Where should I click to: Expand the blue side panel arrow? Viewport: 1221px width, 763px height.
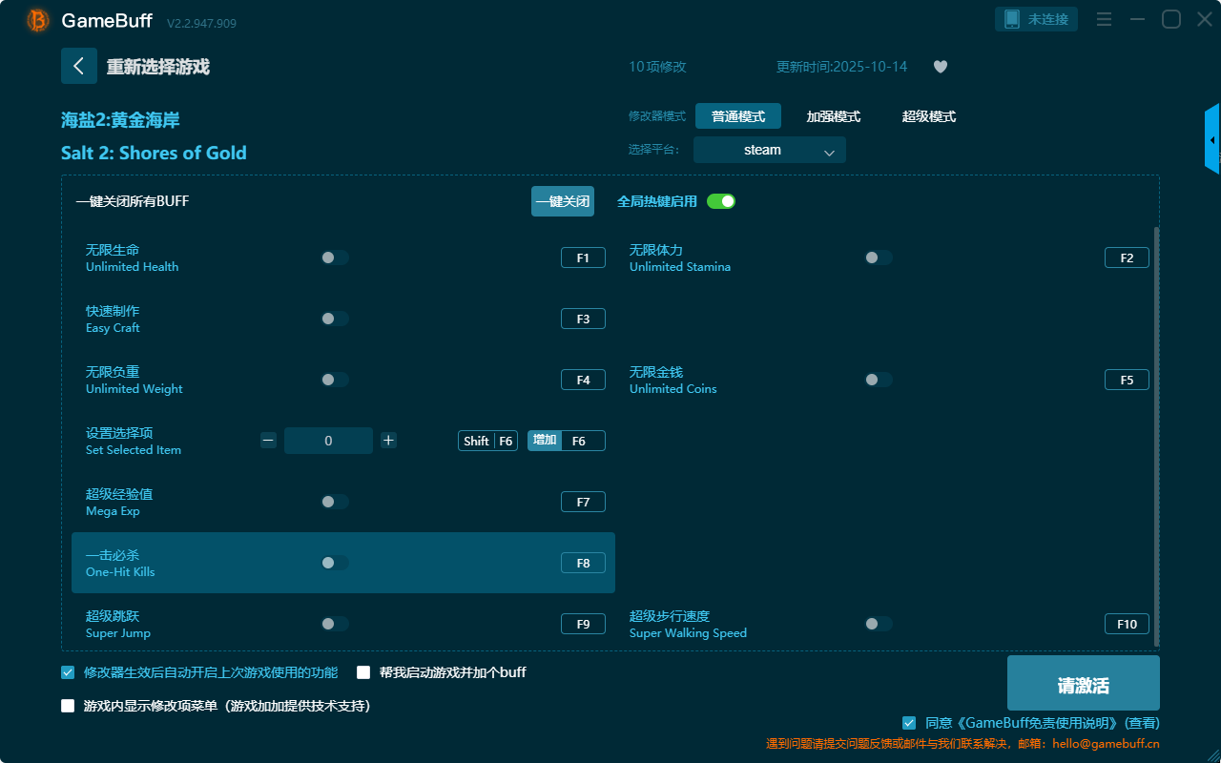click(x=1212, y=140)
